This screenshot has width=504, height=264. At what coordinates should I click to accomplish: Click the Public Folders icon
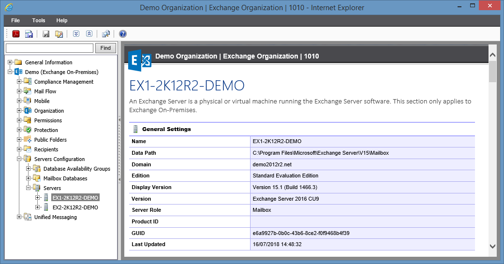tap(28, 139)
